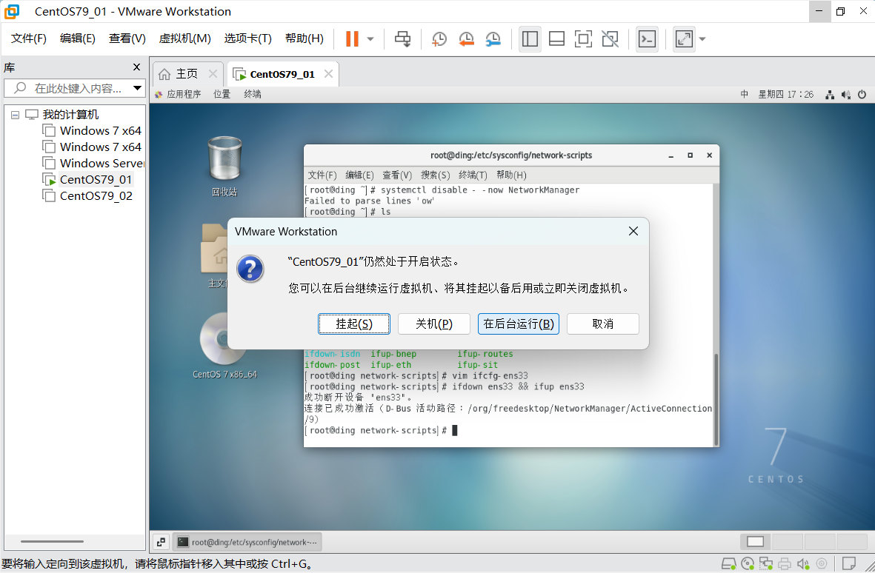Switch to the first workspace in pager
875x573 pixels.
pyautogui.click(x=755, y=542)
